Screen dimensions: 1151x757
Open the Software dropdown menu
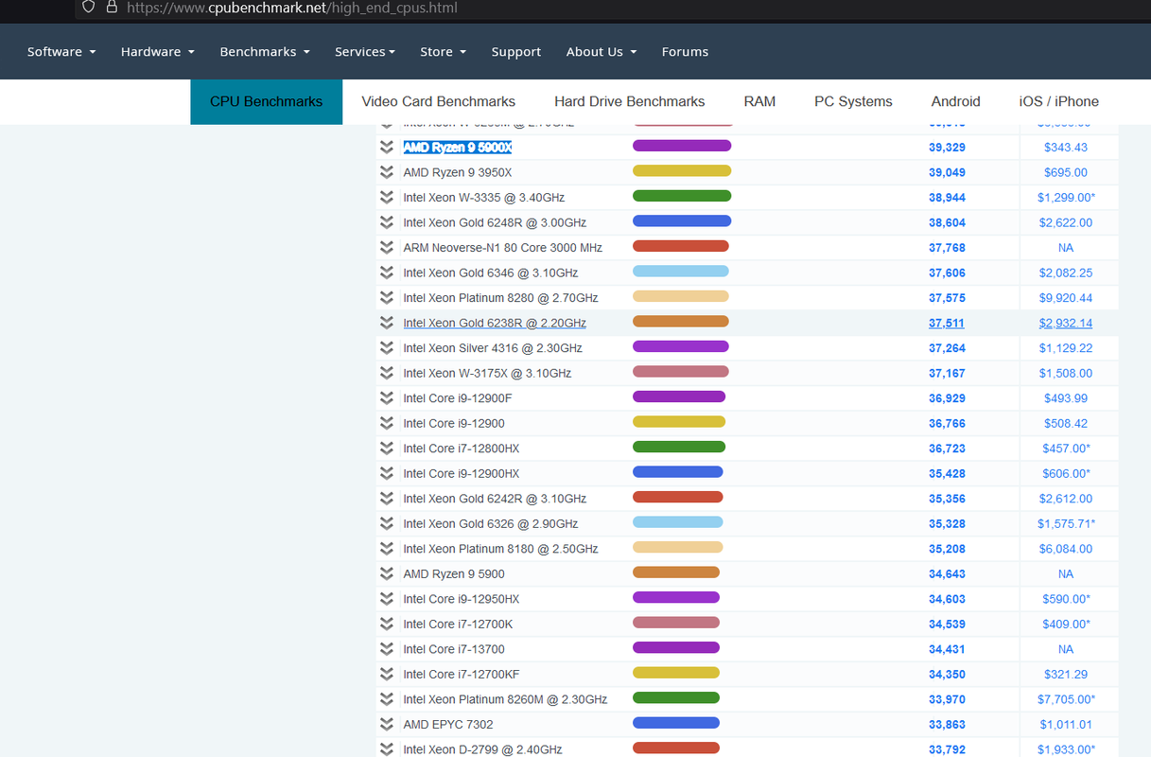(61, 52)
